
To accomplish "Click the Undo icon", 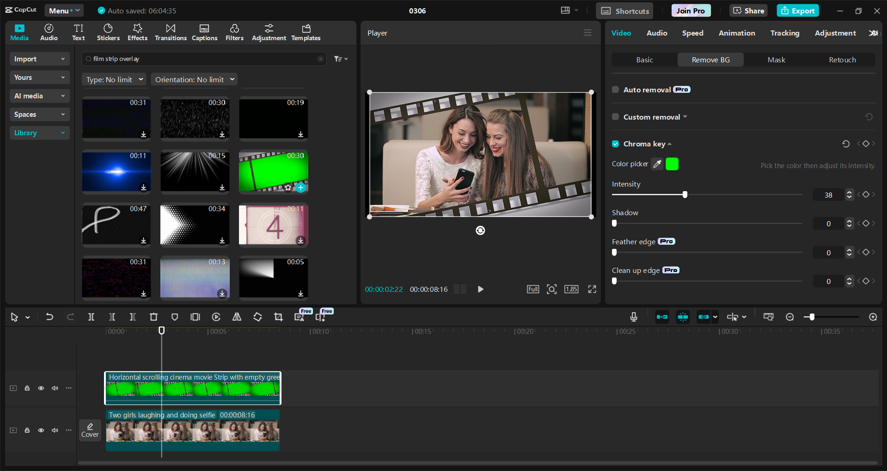I will point(49,317).
